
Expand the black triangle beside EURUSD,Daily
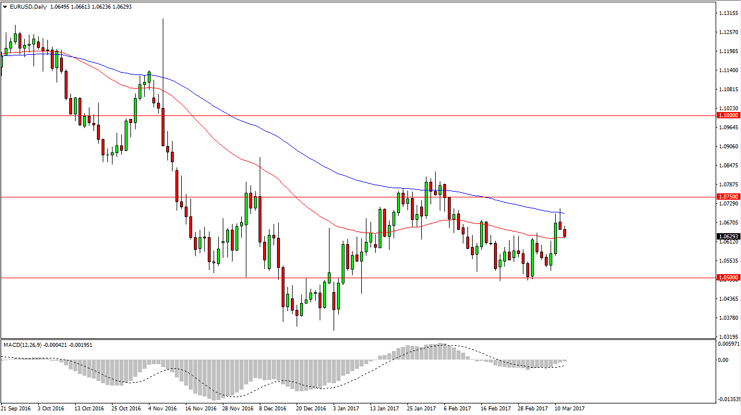tap(5, 8)
